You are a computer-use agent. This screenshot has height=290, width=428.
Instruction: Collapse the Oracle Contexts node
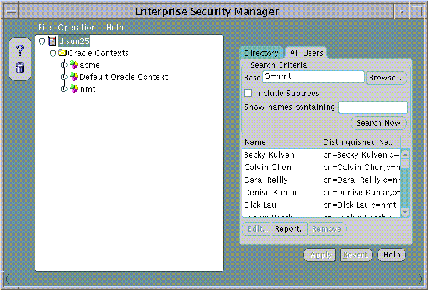pos(53,53)
